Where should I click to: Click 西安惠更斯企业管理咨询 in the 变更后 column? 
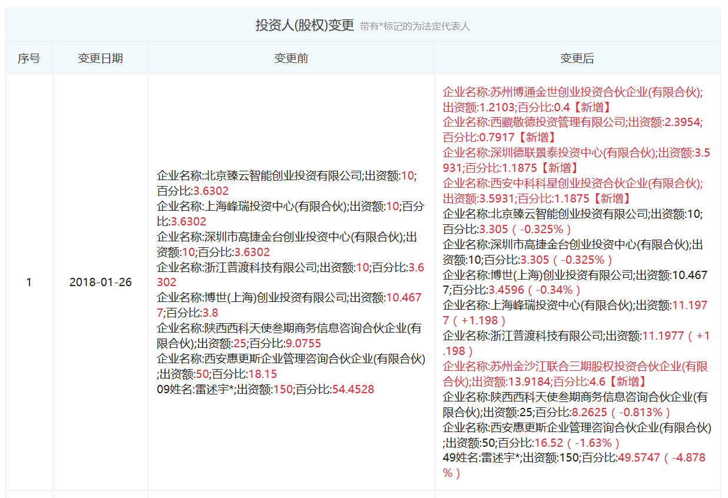577,436
